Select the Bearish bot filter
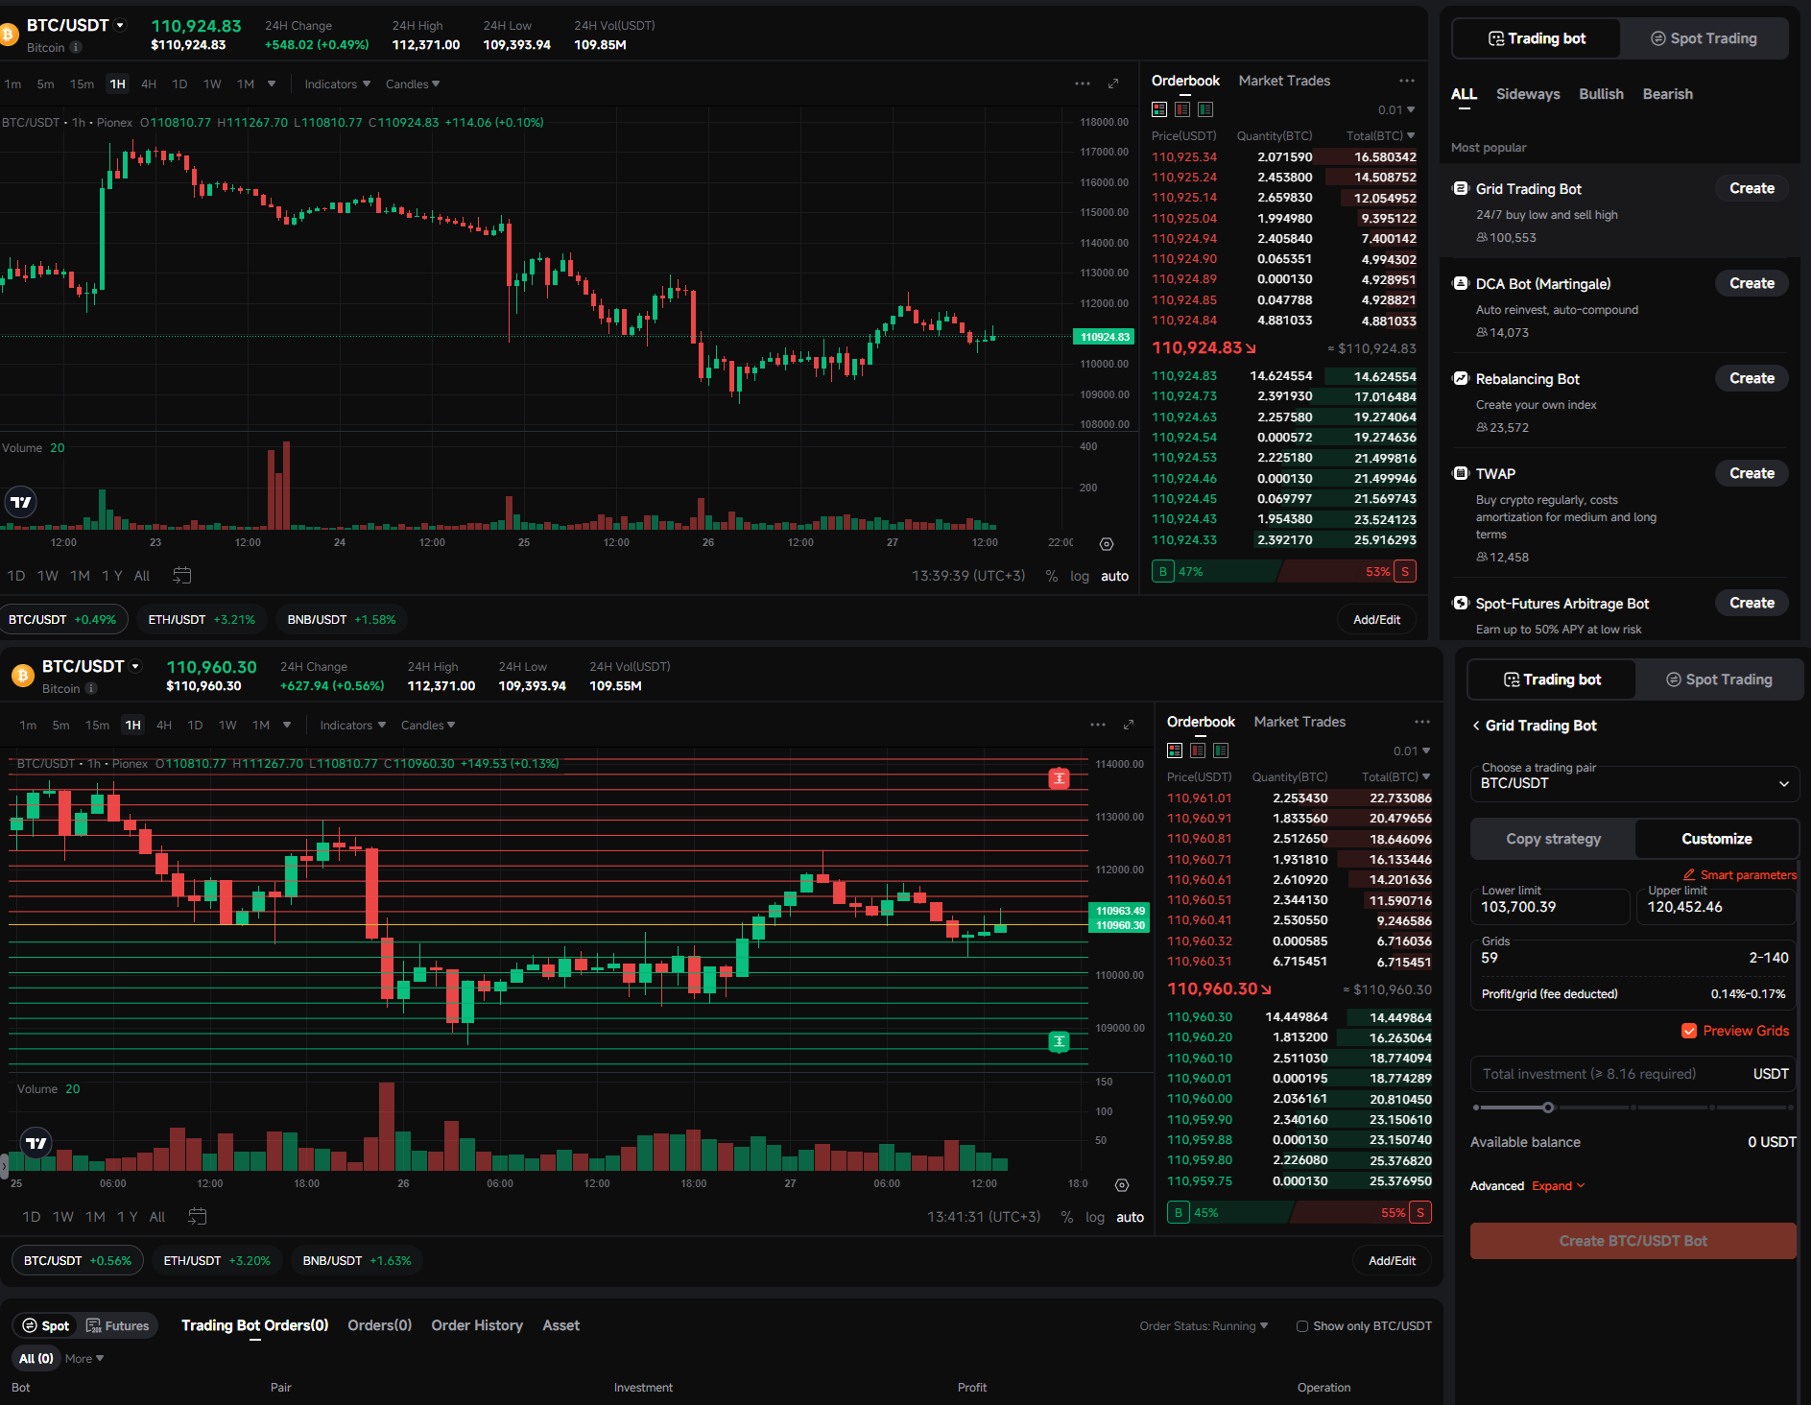 pos(1667,94)
